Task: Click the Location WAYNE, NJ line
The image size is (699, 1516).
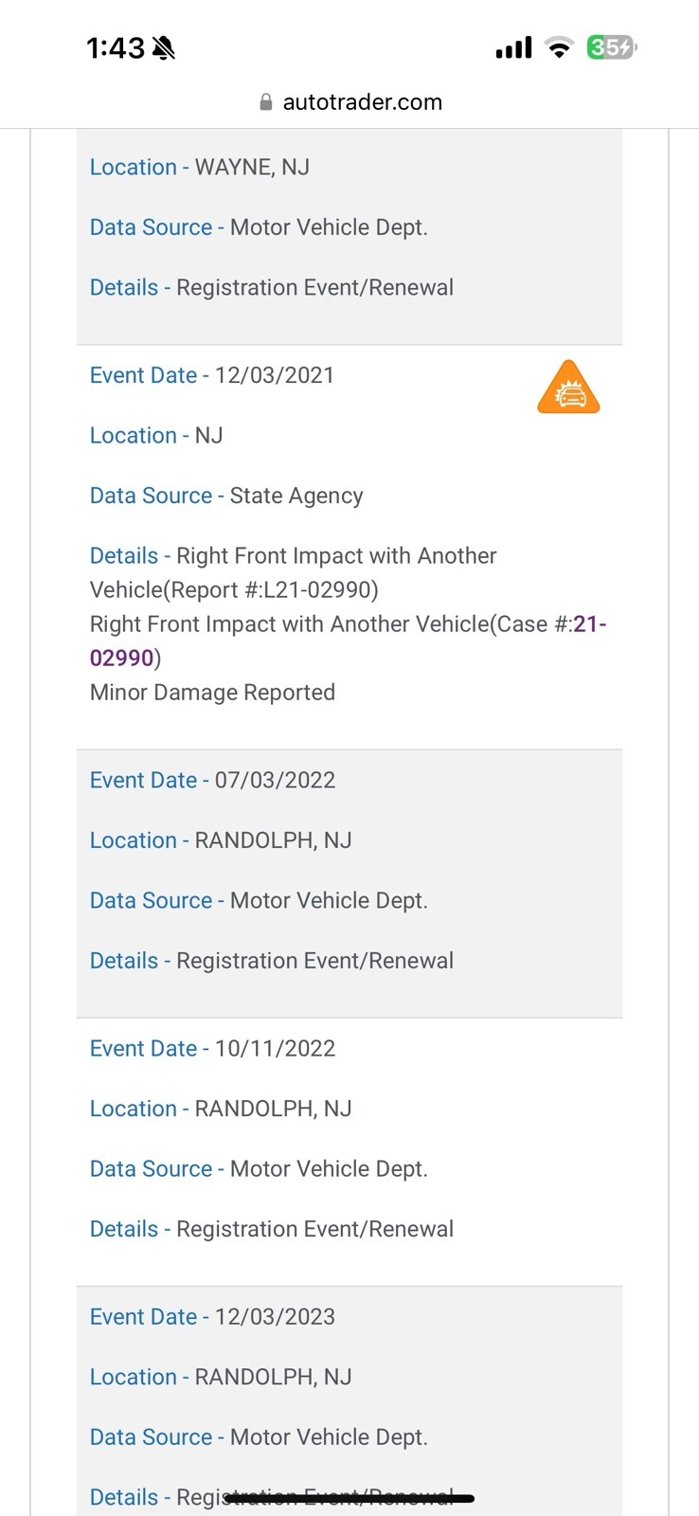Action: (x=200, y=167)
